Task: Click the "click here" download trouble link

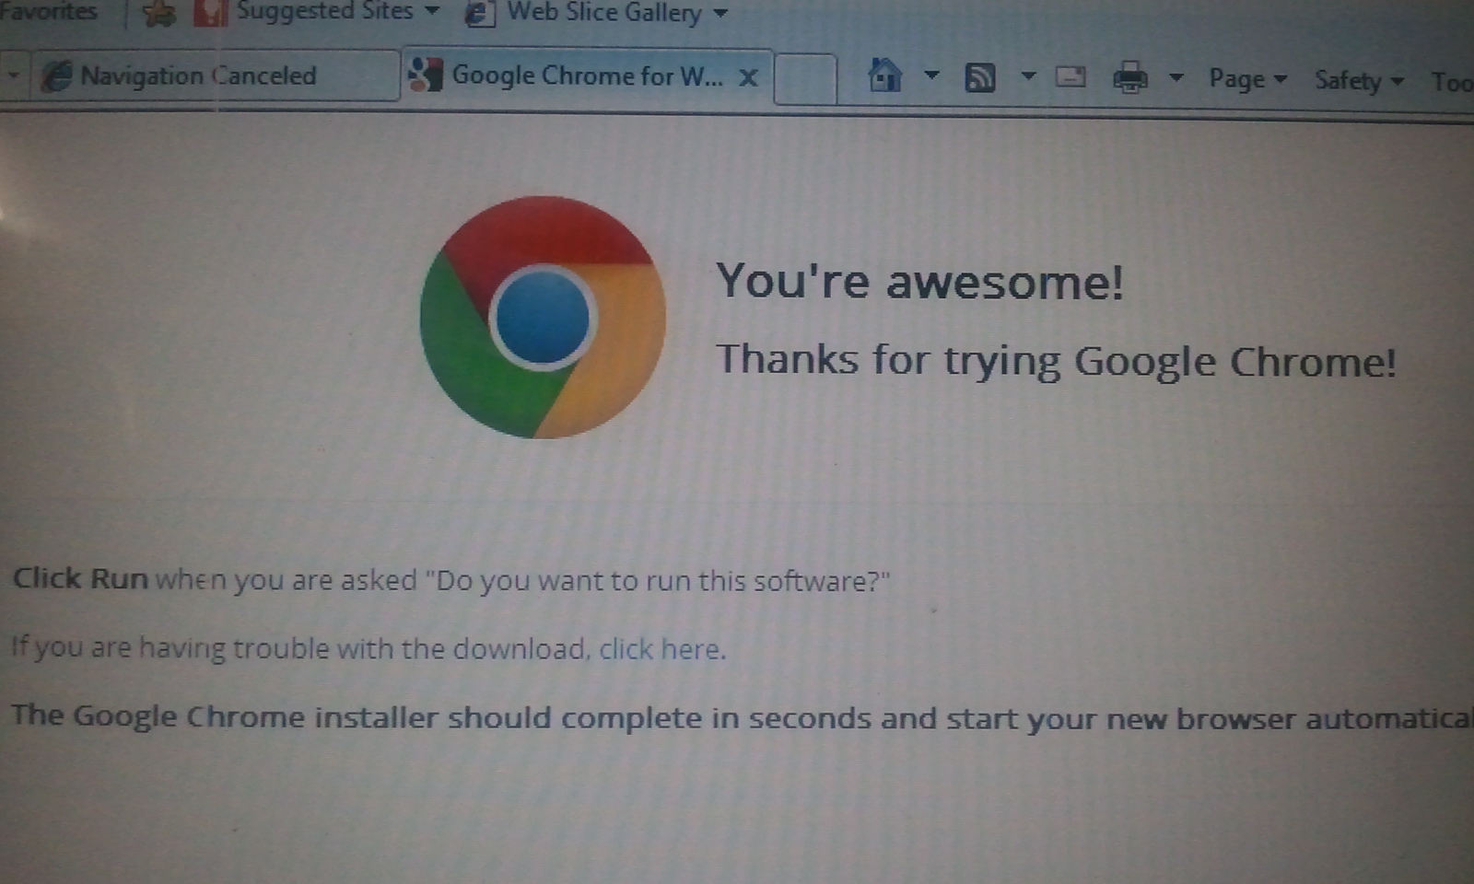Action: pyautogui.click(x=661, y=649)
